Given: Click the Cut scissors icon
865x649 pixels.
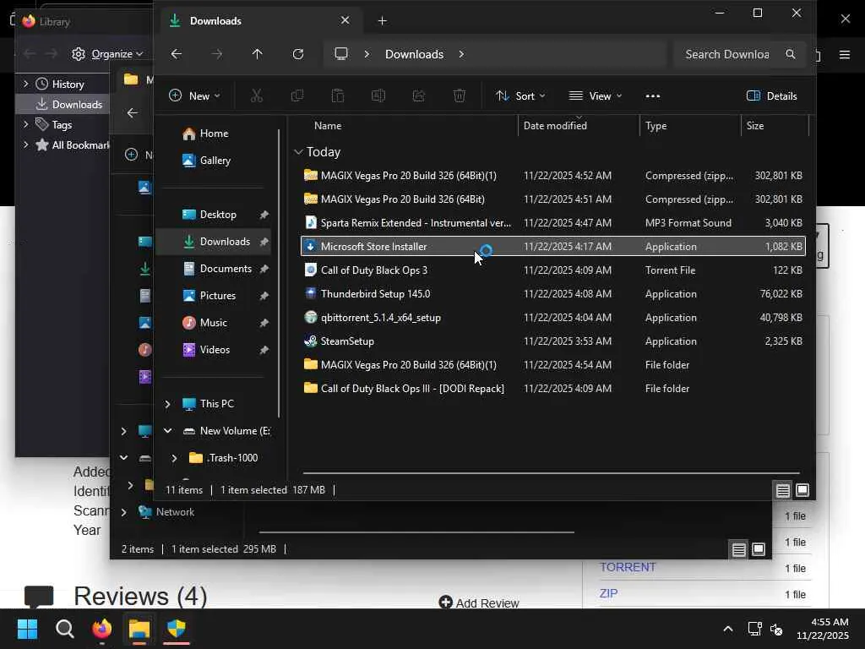Looking at the screenshot, I should [257, 96].
